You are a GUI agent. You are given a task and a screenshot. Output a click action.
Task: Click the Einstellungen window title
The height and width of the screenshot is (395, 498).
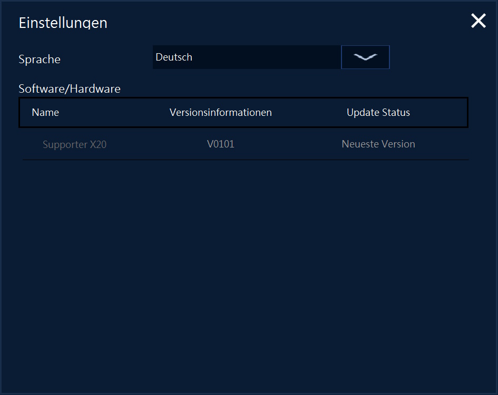point(63,23)
